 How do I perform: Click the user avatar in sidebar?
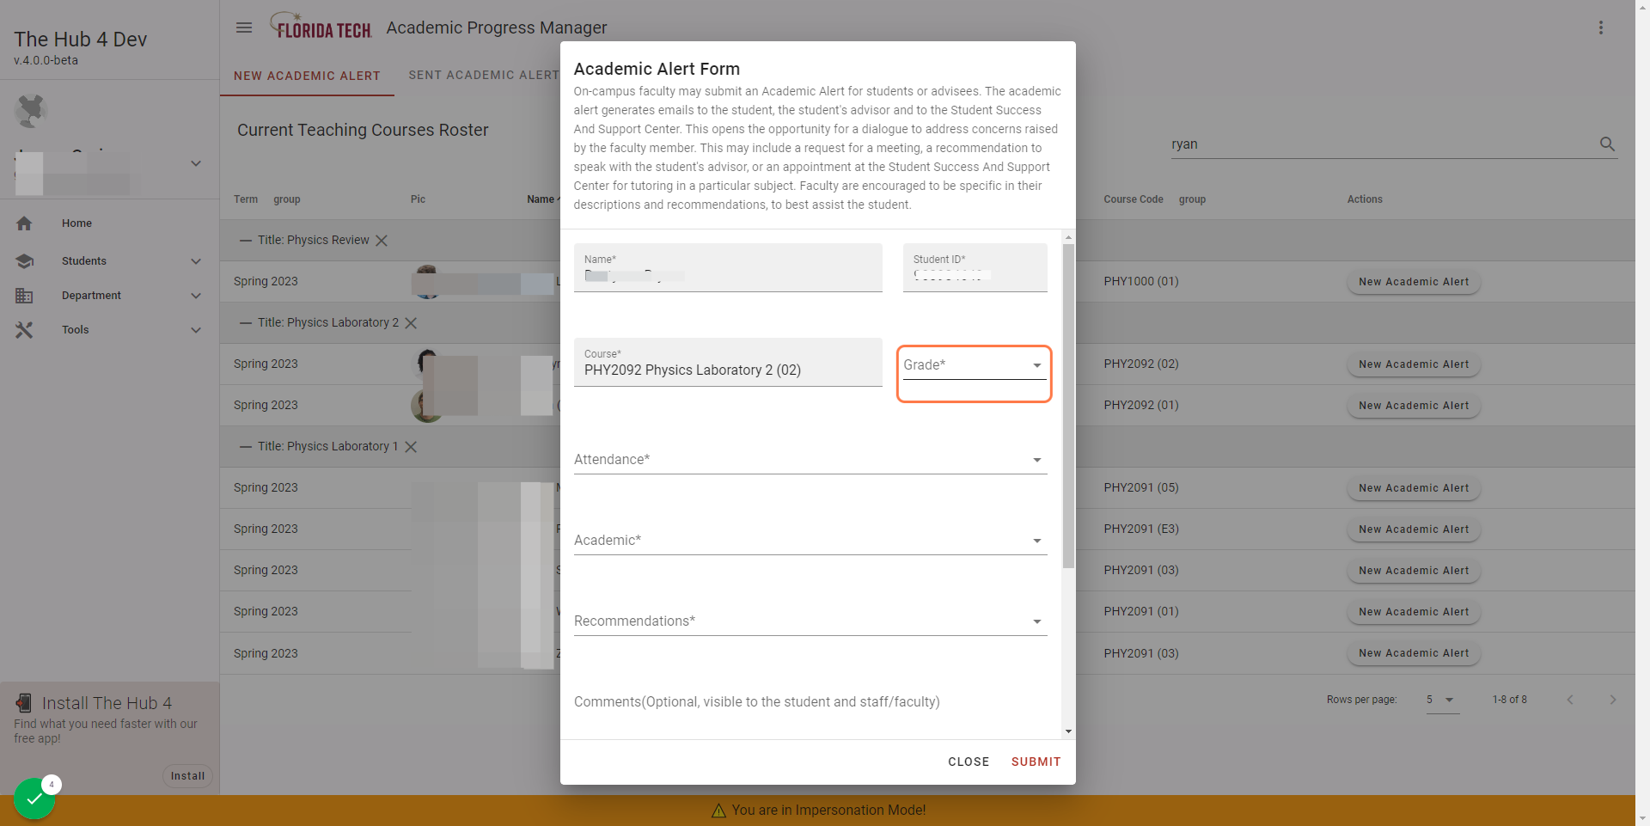[x=31, y=111]
